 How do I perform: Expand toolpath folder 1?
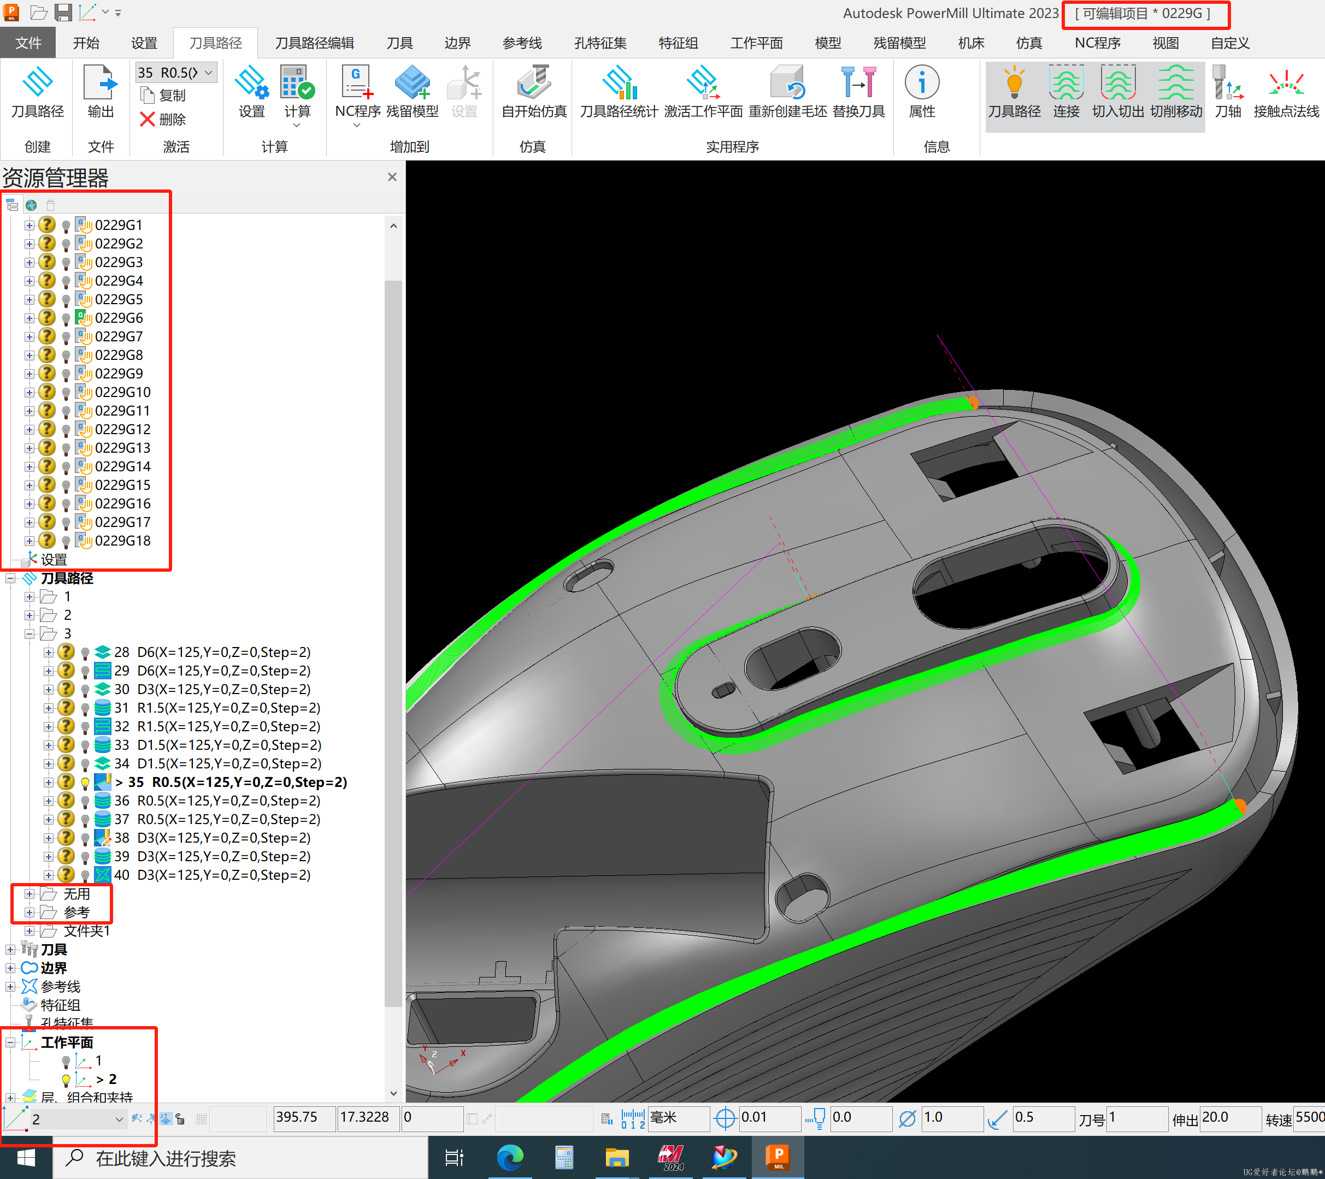tap(29, 597)
